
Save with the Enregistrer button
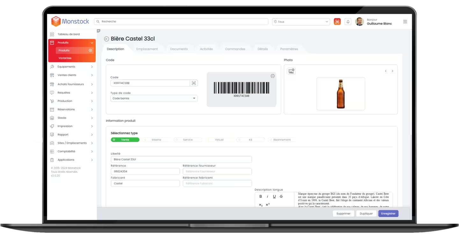pos(388,214)
